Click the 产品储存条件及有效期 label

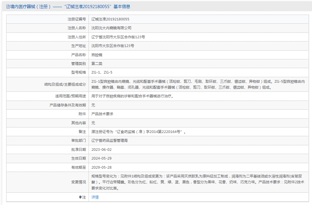click(68, 105)
